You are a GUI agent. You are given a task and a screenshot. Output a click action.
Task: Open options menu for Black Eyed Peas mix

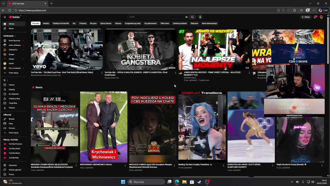pos(102,73)
